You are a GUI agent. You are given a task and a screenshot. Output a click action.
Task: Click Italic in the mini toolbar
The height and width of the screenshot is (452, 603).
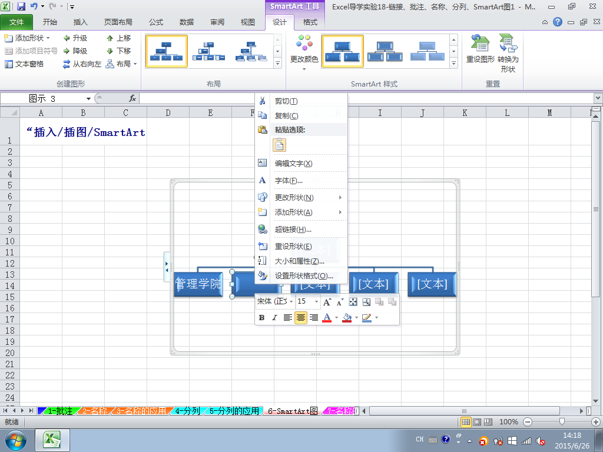click(x=274, y=317)
